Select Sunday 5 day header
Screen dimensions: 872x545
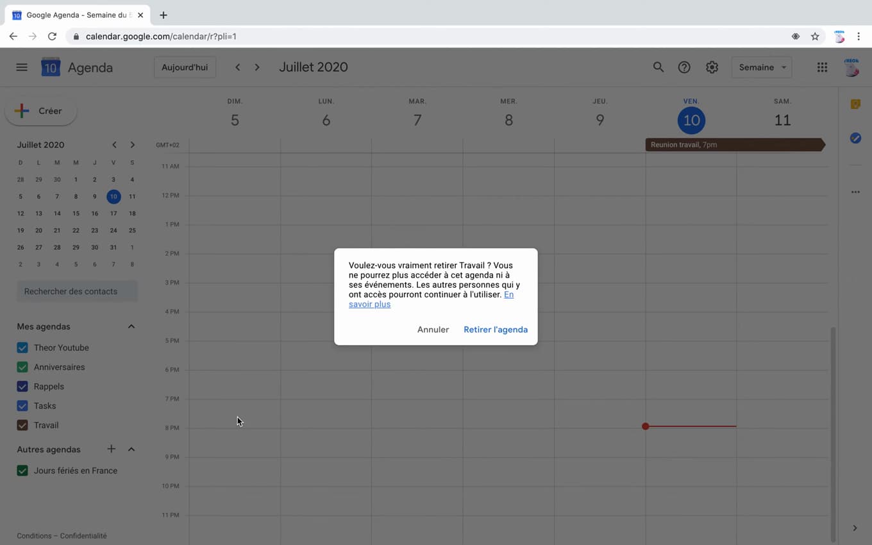(x=235, y=120)
